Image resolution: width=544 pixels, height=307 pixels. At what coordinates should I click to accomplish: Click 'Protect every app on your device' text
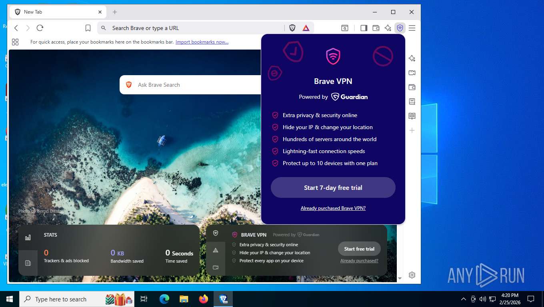click(x=272, y=261)
